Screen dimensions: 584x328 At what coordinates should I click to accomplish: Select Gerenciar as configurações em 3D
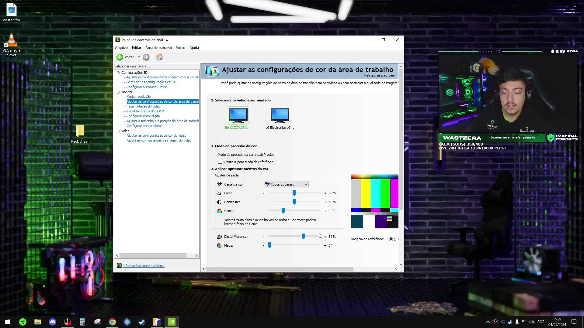(x=151, y=82)
